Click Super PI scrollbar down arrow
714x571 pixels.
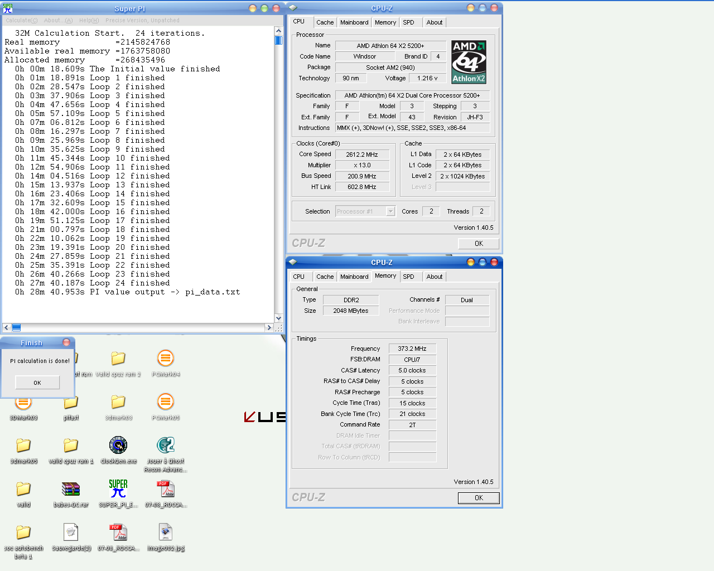(x=278, y=318)
